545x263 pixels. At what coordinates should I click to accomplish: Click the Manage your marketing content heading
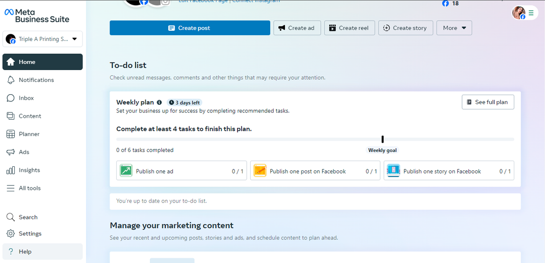point(172,225)
